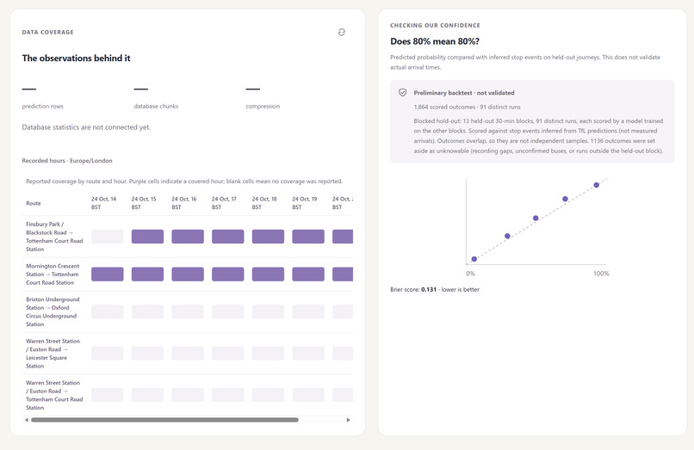The width and height of the screenshot is (694, 450).
Task: Click the 'prediction rows' stat label
Action: pyautogui.click(x=42, y=106)
